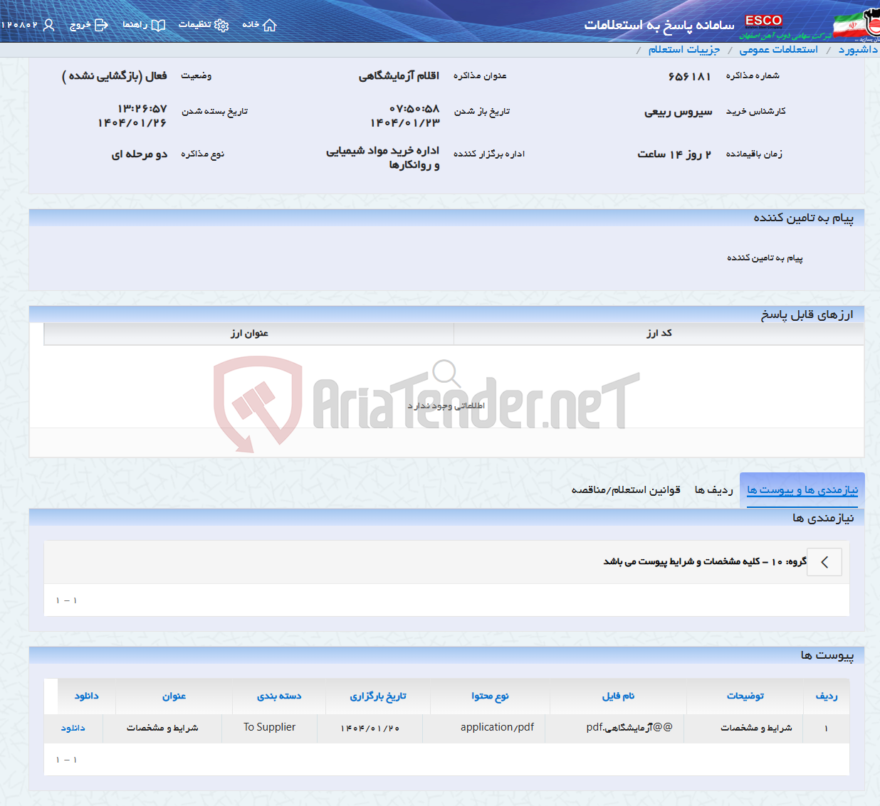Go to استعلامات عمومی breadcrumb link
Viewport: 880px width, 806px height.
[x=778, y=49]
